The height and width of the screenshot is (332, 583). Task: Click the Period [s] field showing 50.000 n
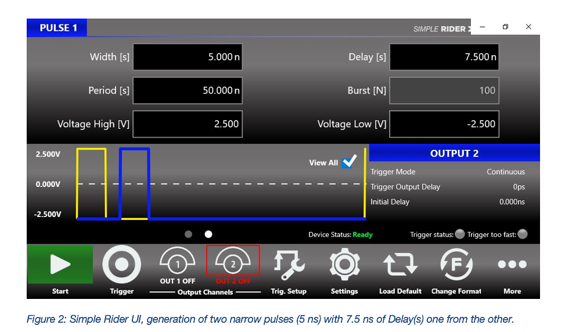point(188,91)
